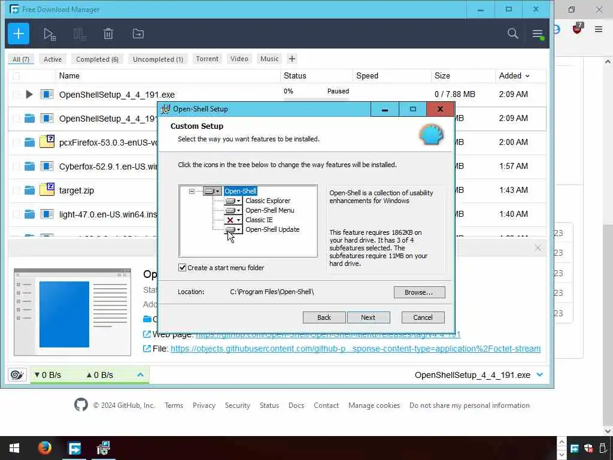The width and height of the screenshot is (613, 460).
Task: Click Next in Open-Shell Setup
Action: pyautogui.click(x=368, y=317)
